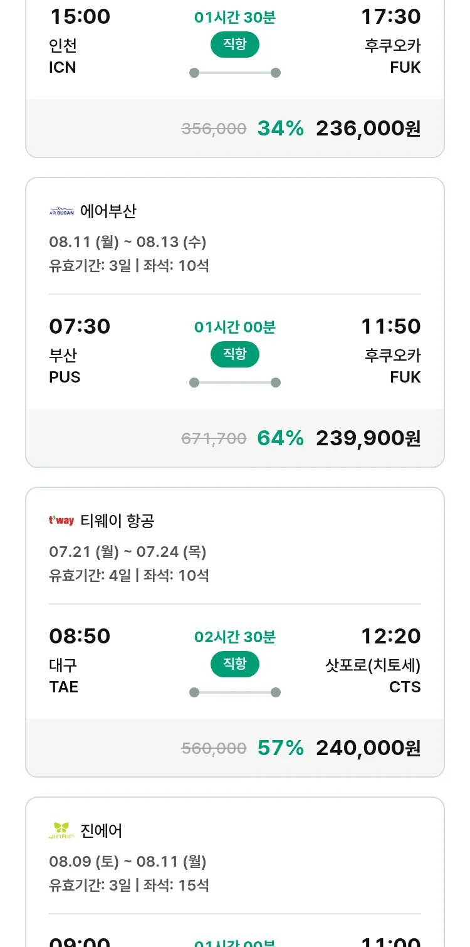The height and width of the screenshot is (947, 470).
Task: Click the Jin Air butterfly logo
Action: [61, 830]
